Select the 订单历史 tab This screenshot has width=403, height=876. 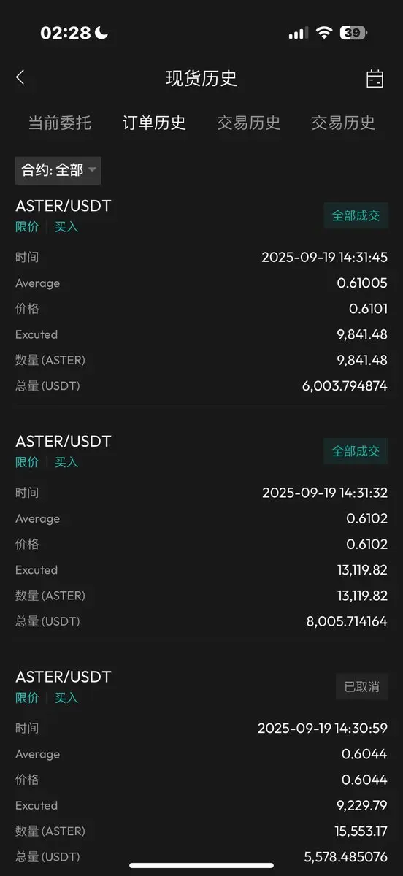point(154,123)
